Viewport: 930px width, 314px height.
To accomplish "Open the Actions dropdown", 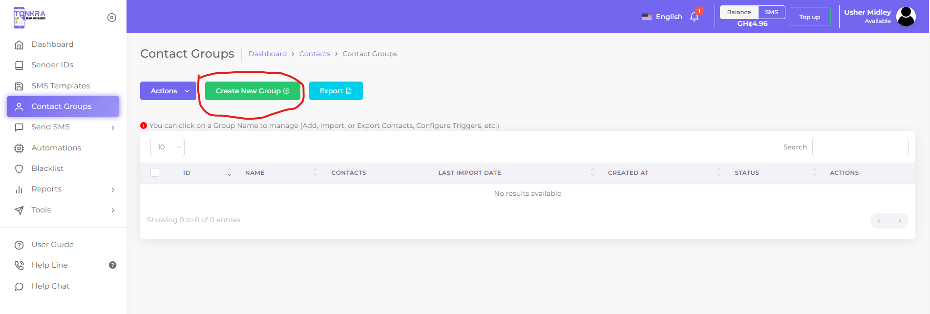I will pyautogui.click(x=168, y=91).
